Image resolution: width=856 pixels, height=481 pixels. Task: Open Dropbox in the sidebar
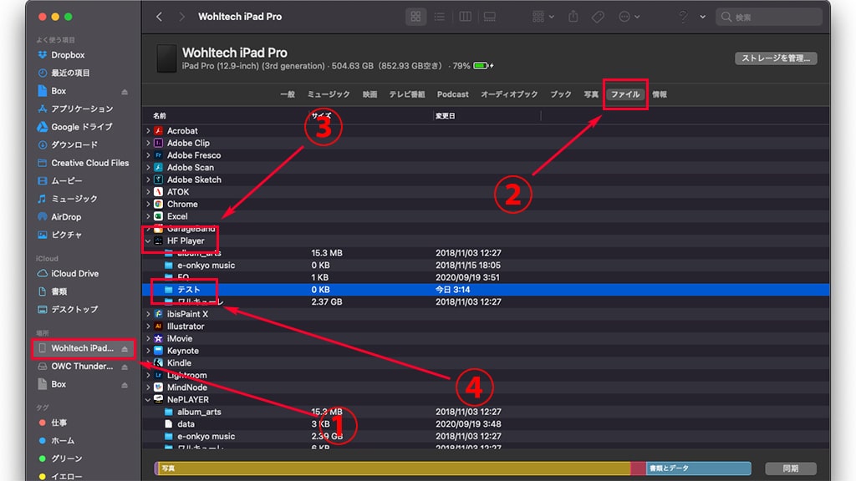pyautogui.click(x=68, y=55)
